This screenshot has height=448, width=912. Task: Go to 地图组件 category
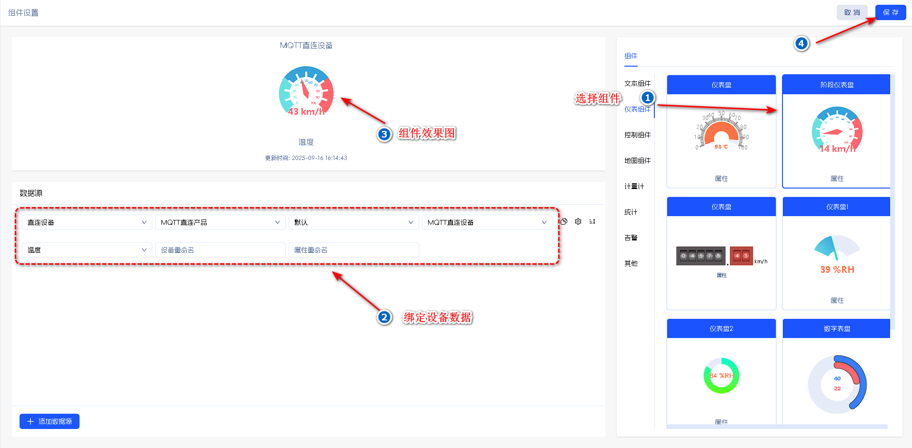[x=637, y=160]
